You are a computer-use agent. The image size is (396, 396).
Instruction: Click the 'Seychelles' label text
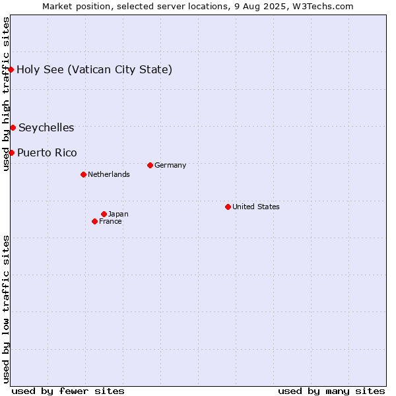46,128
